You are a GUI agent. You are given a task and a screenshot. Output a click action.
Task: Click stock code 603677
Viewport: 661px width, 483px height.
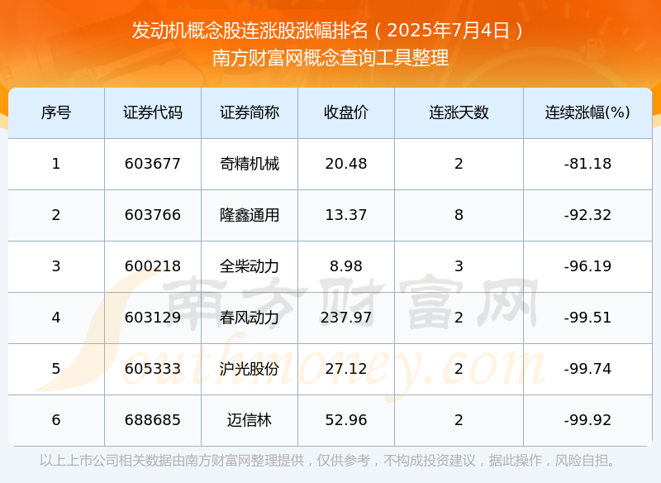(153, 164)
